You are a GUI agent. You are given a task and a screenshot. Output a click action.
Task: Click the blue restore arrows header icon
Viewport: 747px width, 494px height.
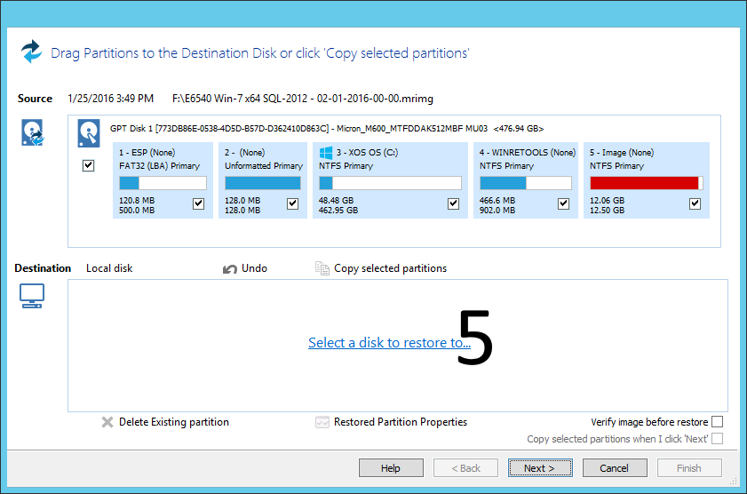[31, 51]
